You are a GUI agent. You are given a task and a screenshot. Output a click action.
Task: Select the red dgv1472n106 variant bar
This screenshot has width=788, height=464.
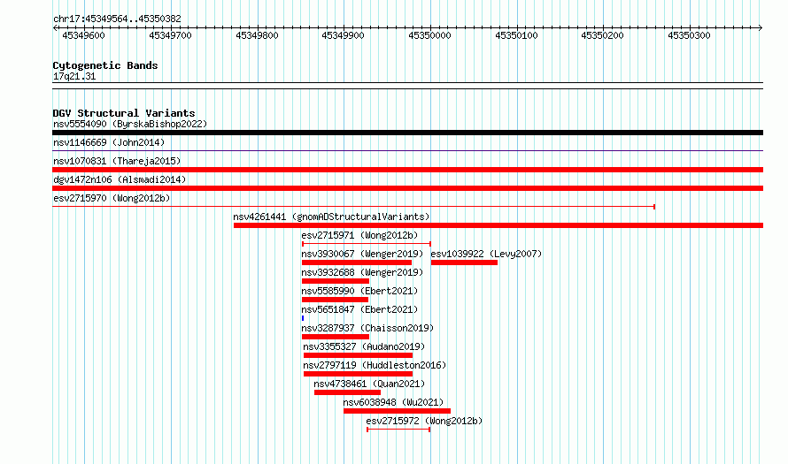click(407, 188)
